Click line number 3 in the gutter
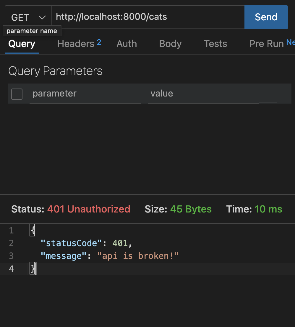Image resolution: width=295 pixels, height=327 pixels. [11, 256]
